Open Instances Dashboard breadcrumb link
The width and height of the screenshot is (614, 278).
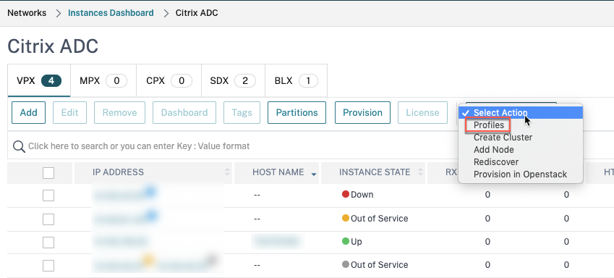pos(111,13)
